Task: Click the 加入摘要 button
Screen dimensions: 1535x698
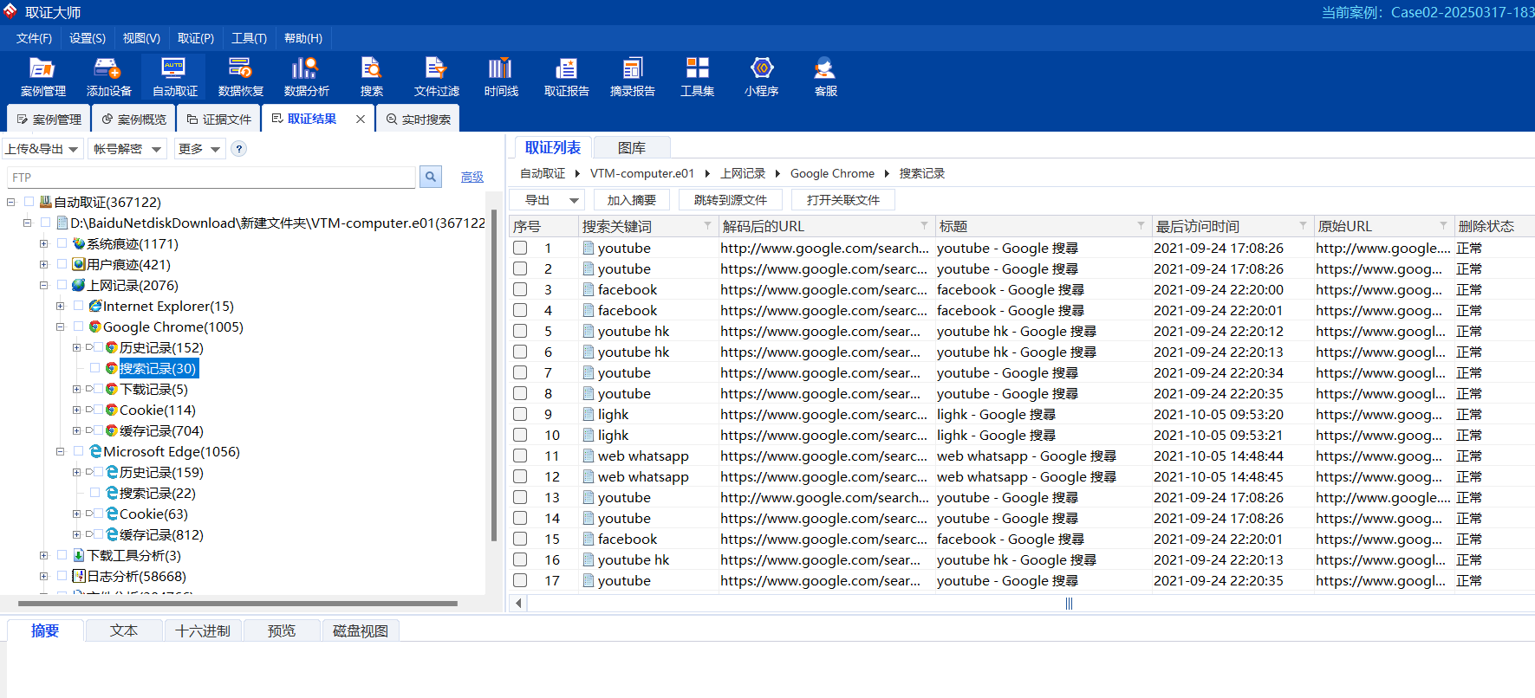Action: [632, 200]
